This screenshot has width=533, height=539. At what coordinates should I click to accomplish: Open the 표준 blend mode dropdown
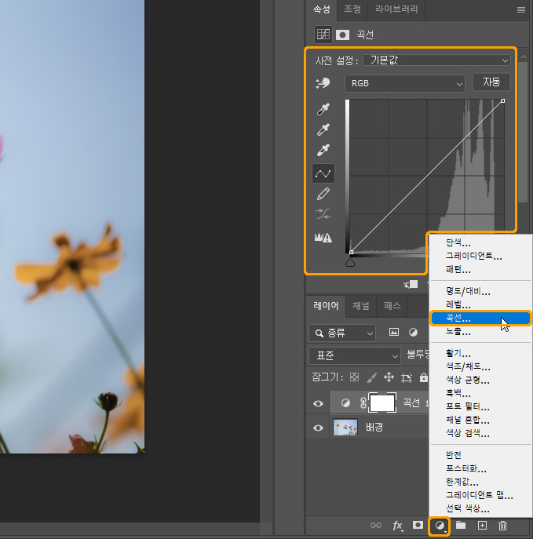click(x=355, y=355)
